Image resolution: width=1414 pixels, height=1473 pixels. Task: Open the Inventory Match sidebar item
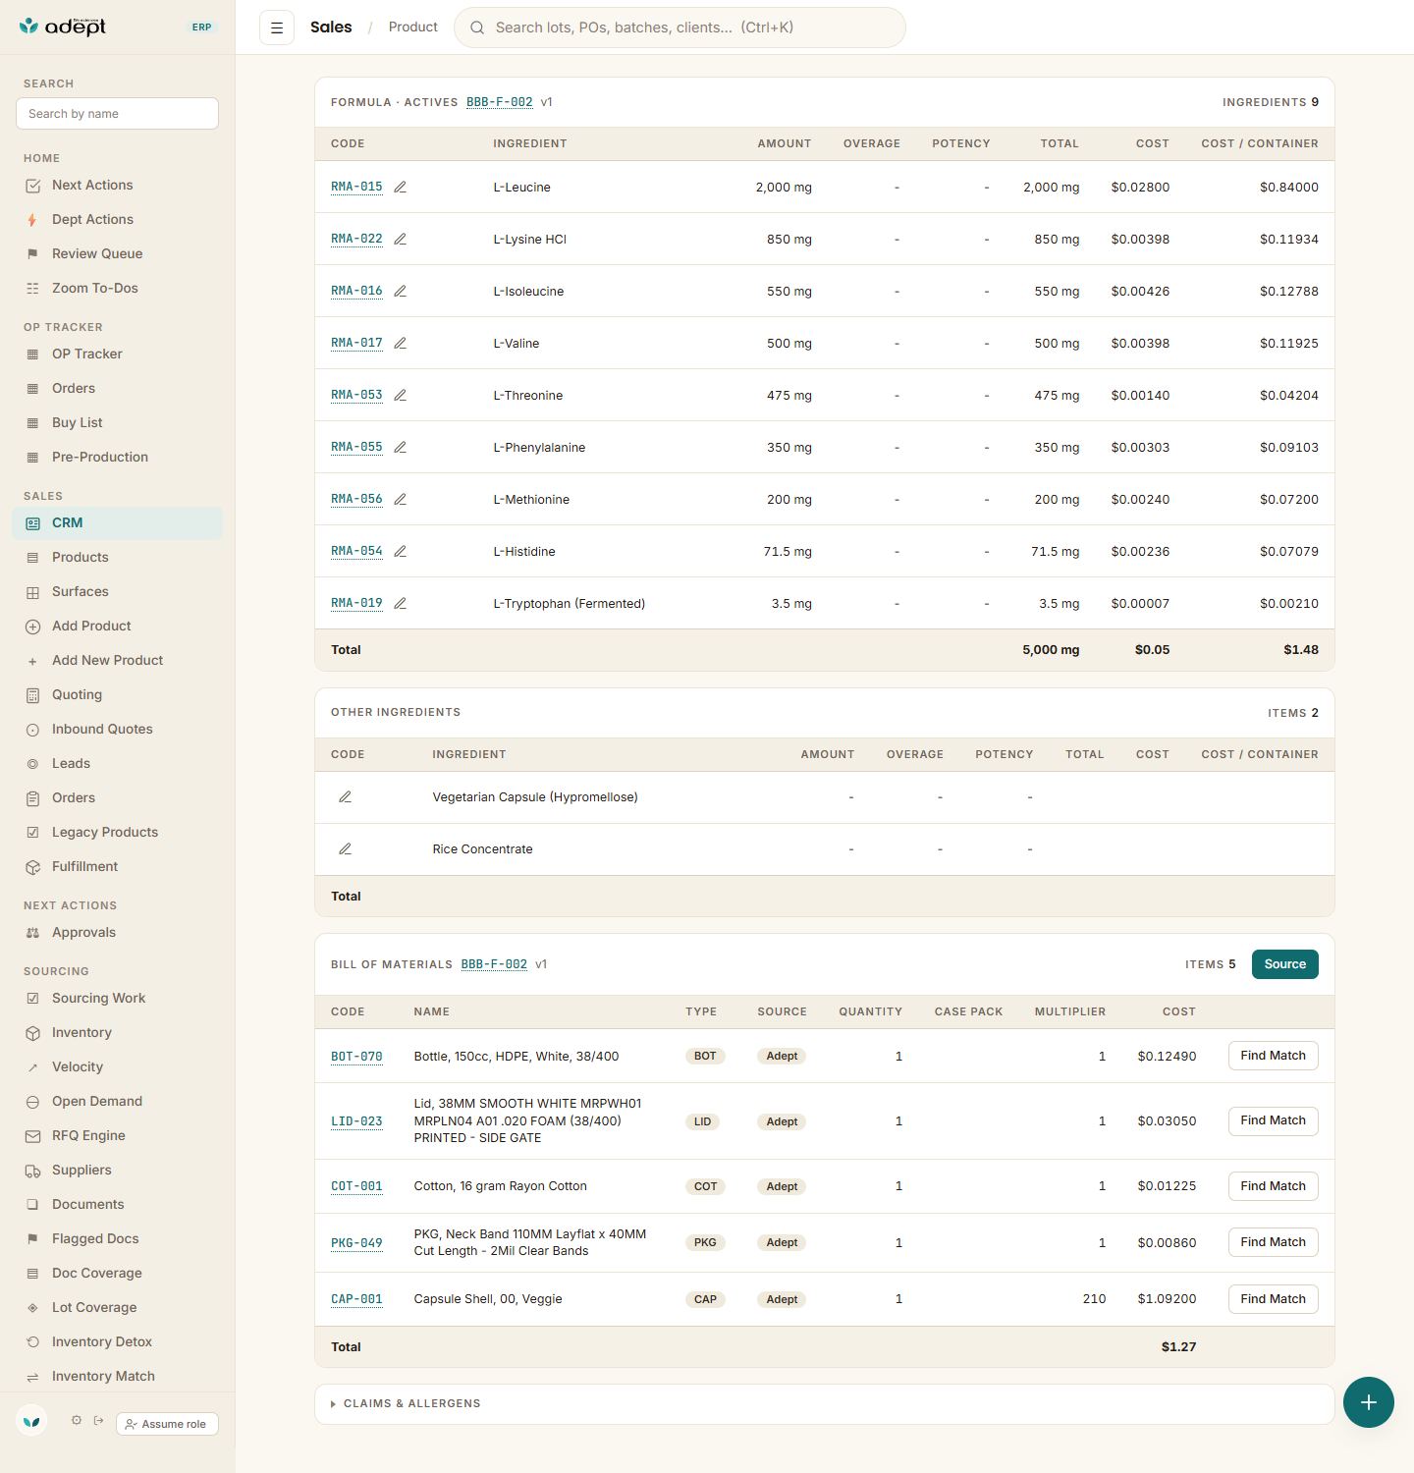click(118, 1377)
